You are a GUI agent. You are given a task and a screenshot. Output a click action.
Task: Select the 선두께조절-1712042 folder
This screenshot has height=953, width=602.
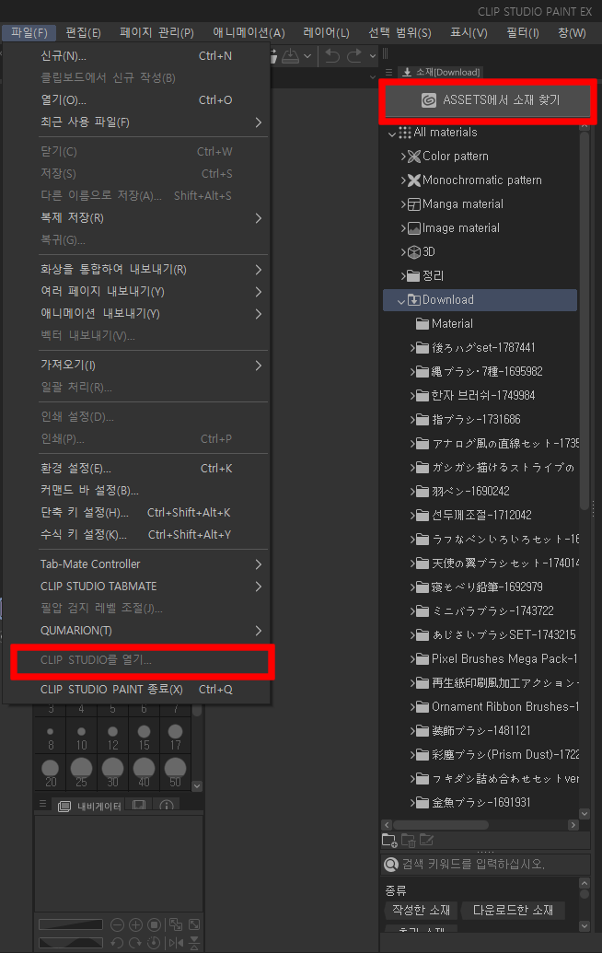[x=481, y=516]
